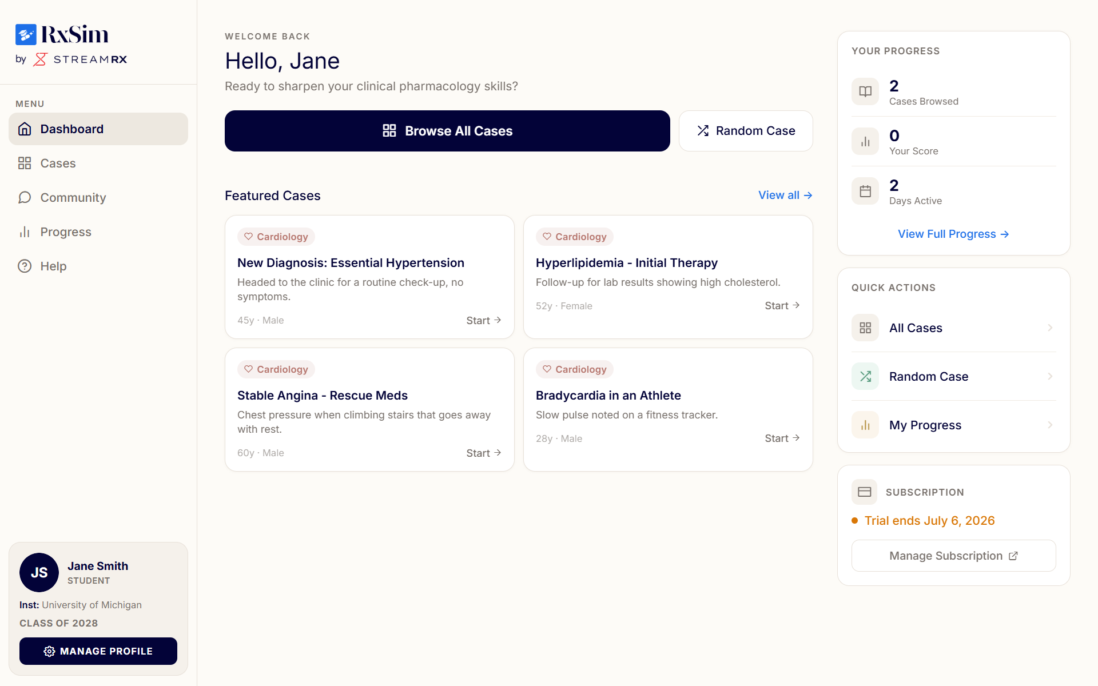This screenshot has width=1098, height=686.
Task: Click the 28y · Male patient info
Action: (x=559, y=438)
